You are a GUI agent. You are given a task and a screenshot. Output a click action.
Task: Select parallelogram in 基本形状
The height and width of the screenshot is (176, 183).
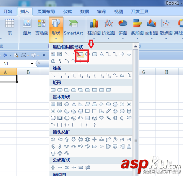pos(87,104)
